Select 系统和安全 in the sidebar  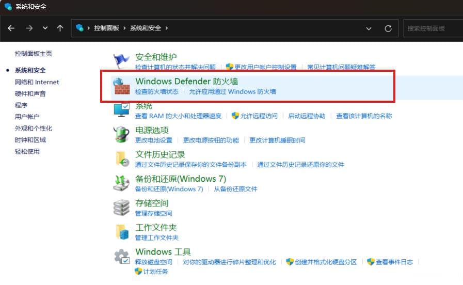pos(30,70)
